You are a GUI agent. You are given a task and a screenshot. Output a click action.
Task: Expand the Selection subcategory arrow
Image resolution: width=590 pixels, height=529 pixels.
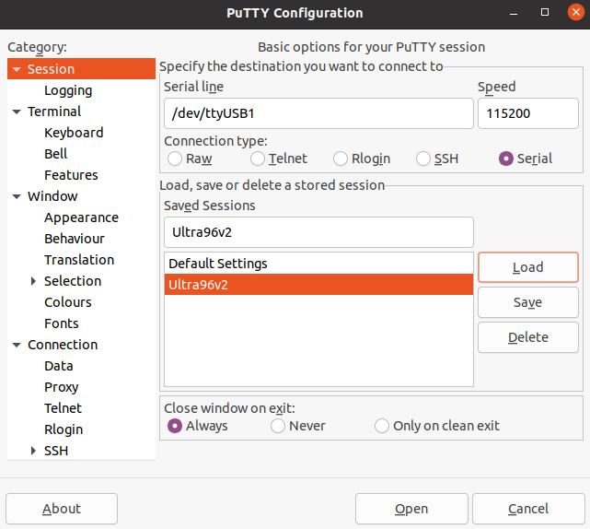pyautogui.click(x=33, y=281)
